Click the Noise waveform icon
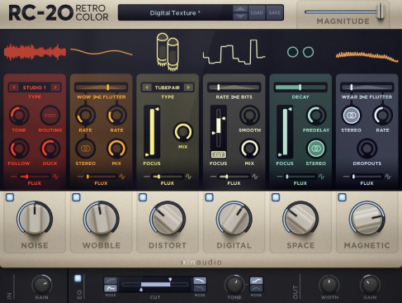This screenshot has height=303, width=402. (35, 52)
